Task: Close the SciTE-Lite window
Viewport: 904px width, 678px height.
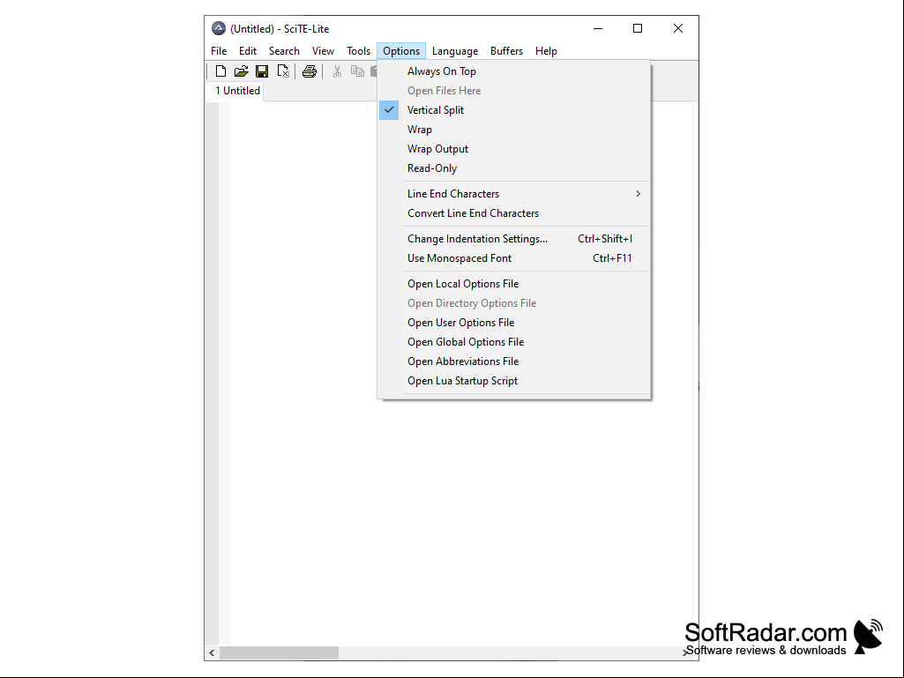Action: pos(678,28)
